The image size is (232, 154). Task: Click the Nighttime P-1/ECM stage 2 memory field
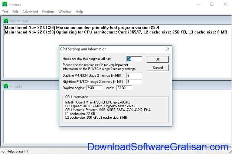coord(134,82)
